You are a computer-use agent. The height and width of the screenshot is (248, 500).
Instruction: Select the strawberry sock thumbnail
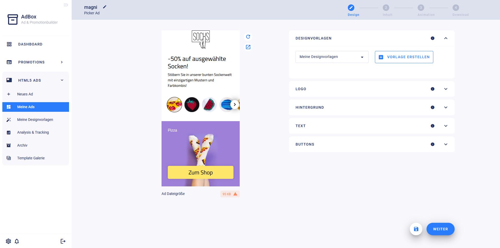pyautogui.click(x=192, y=105)
